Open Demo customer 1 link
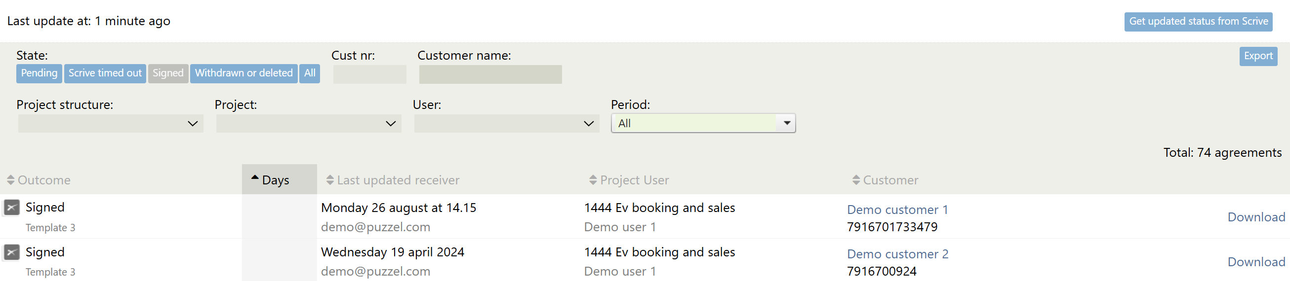 point(897,210)
